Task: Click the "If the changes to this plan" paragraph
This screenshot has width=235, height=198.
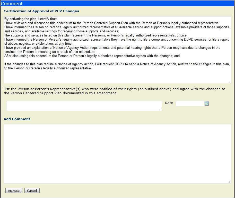Action: [117, 66]
